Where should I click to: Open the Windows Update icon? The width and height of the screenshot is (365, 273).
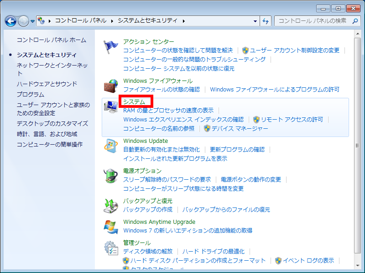111,147
